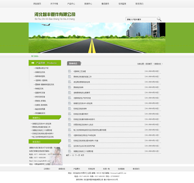This screenshot has width=194, height=183.
Task: Open 新闻动态 in the footer navigation
Action: click(x=62, y=169)
